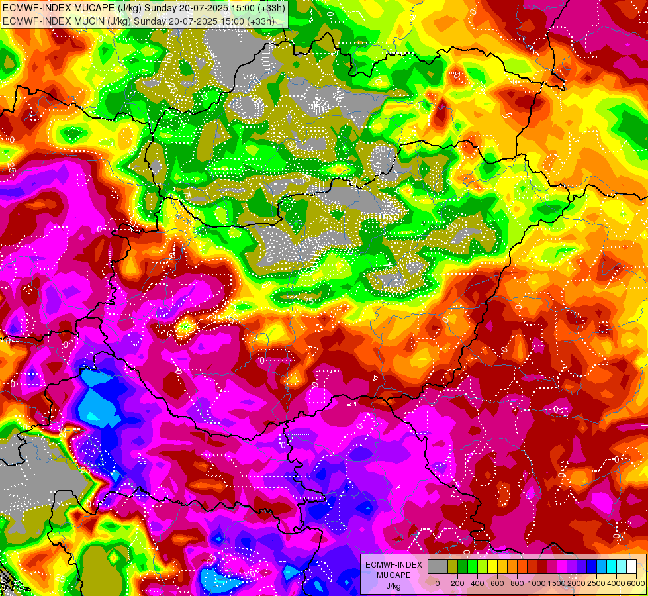Click the pale cyan swatch after 4000

(622, 567)
